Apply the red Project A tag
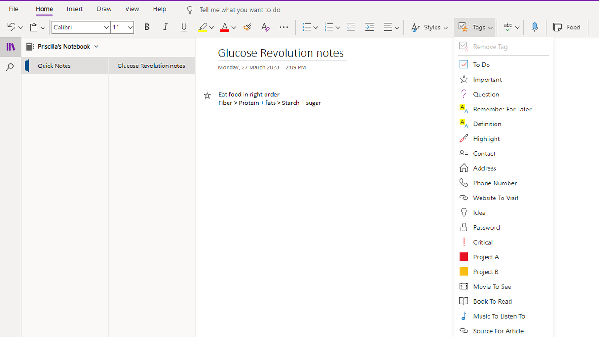Viewport: 599px width, 337px height. [486, 257]
